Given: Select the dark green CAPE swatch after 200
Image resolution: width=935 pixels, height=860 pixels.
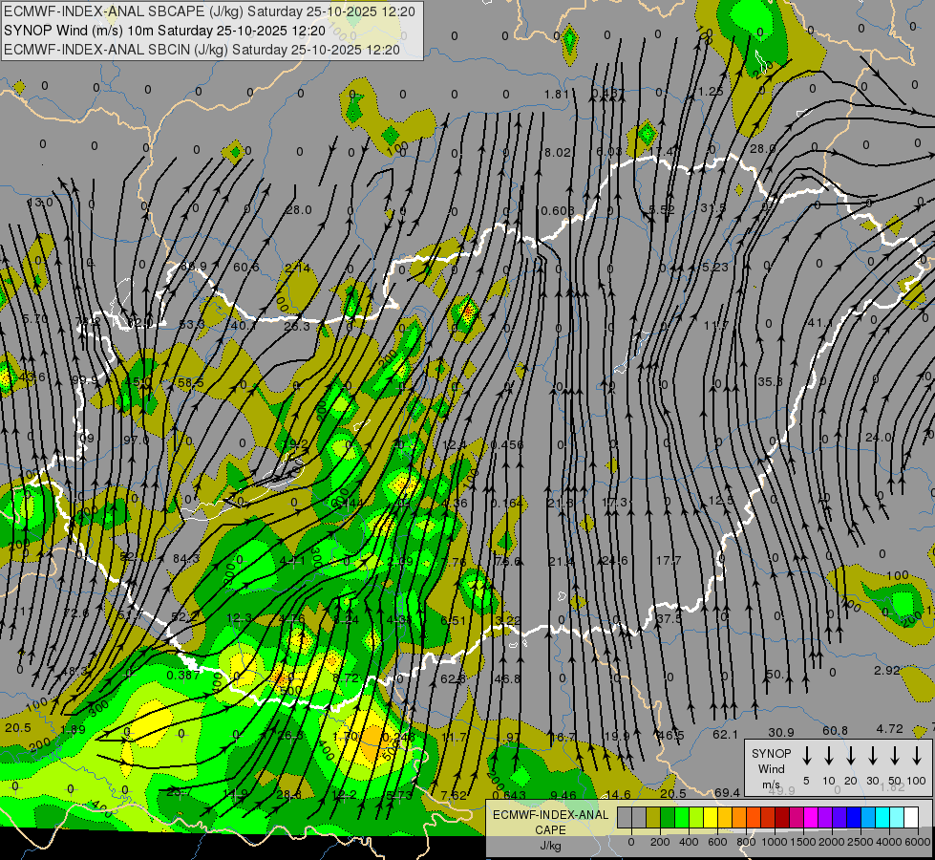Looking at the screenshot, I should [x=668, y=817].
